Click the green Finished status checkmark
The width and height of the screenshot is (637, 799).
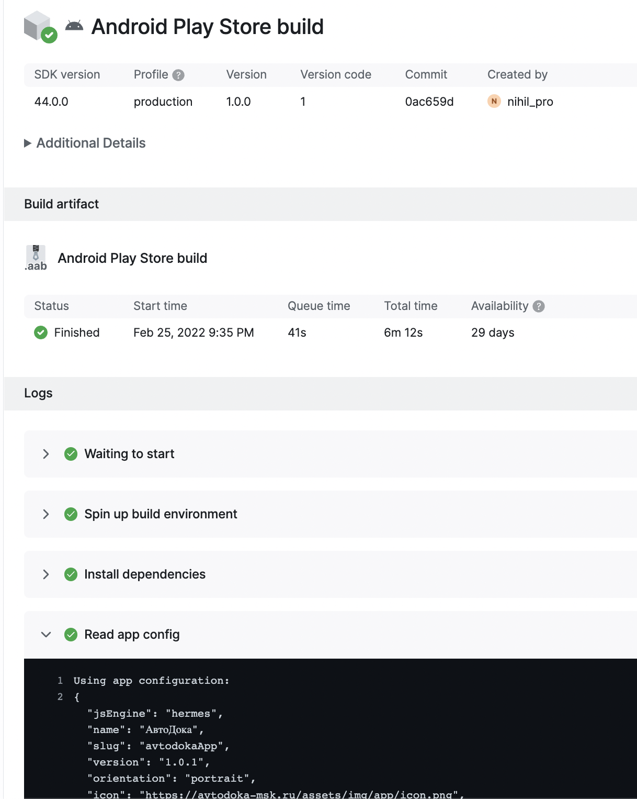click(41, 332)
